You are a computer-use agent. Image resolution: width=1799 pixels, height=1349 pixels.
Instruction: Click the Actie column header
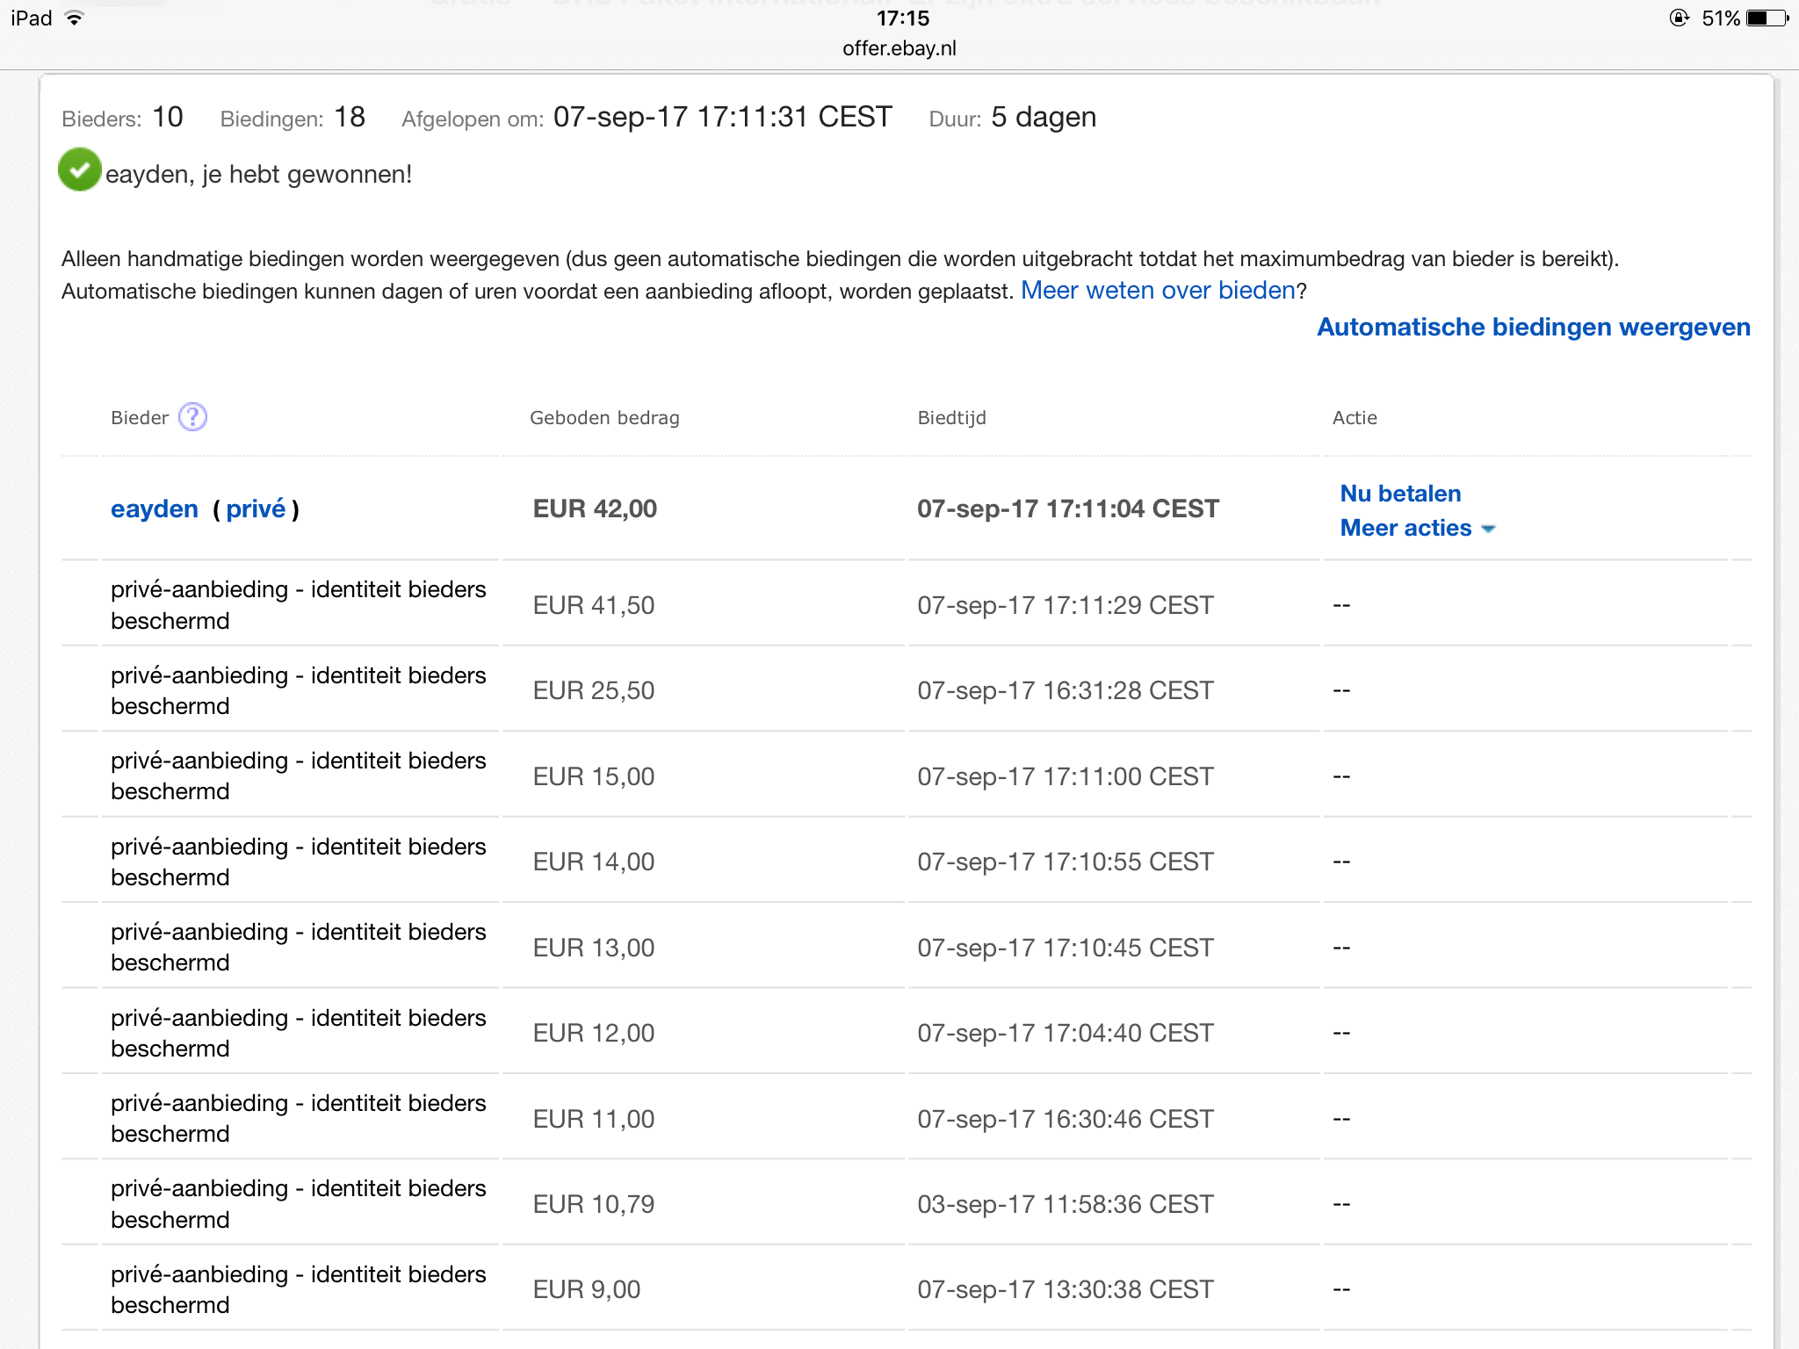1355,418
